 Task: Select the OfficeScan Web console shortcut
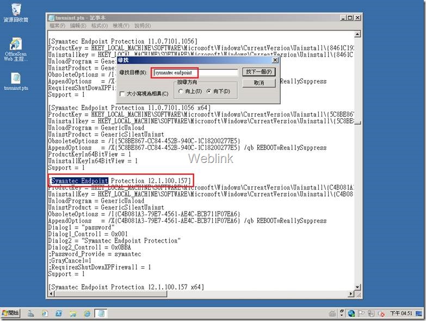16,49
